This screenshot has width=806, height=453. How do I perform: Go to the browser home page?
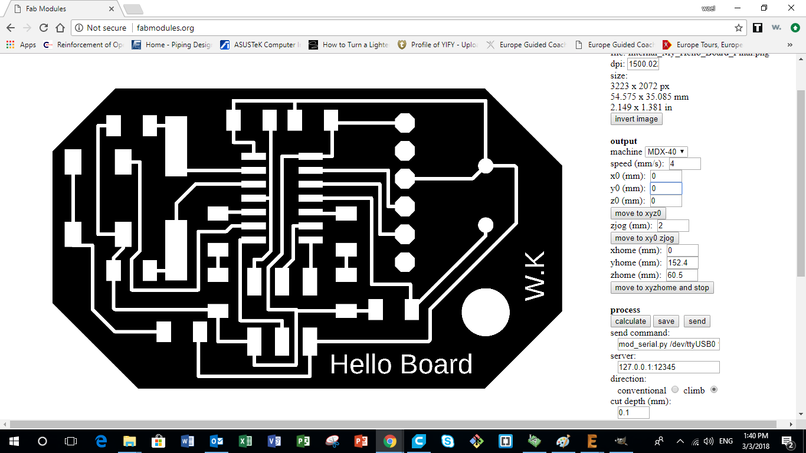point(60,28)
